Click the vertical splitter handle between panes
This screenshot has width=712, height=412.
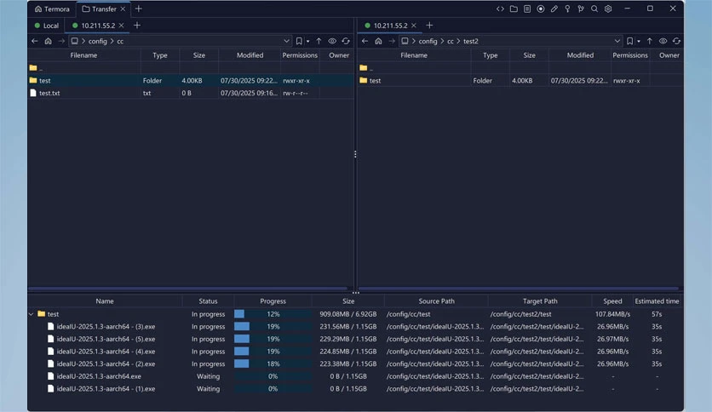(x=355, y=154)
